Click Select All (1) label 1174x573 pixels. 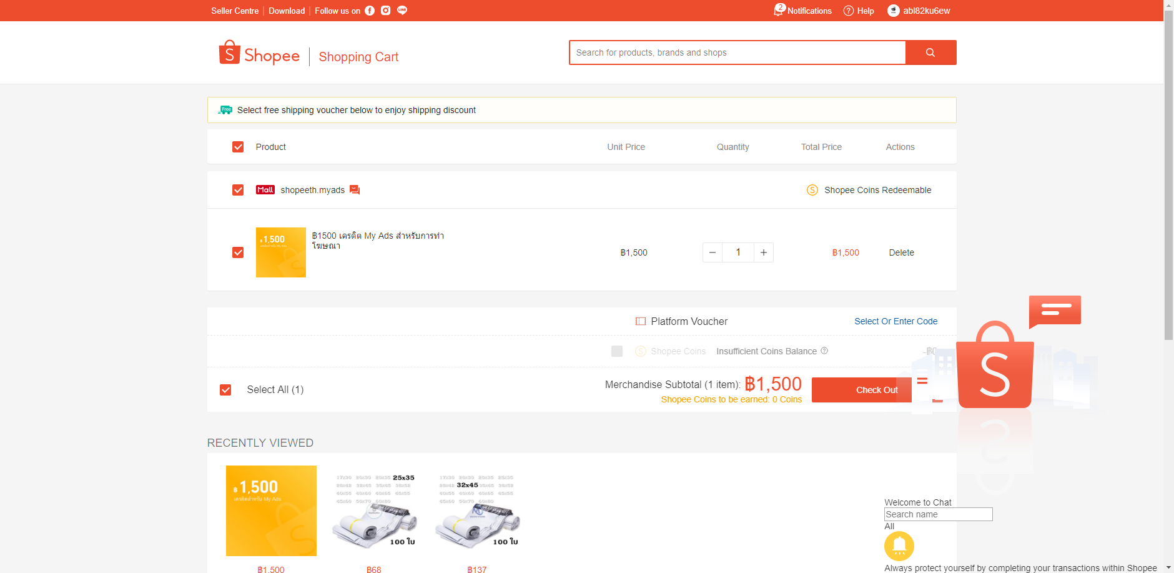point(275,390)
